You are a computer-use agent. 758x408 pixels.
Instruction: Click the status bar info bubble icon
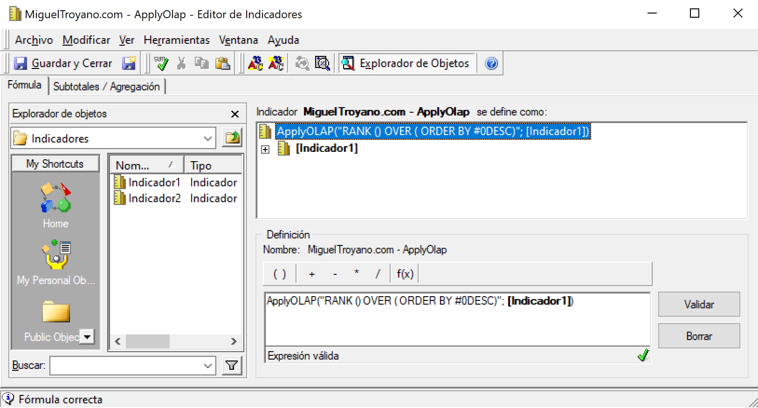[8, 399]
